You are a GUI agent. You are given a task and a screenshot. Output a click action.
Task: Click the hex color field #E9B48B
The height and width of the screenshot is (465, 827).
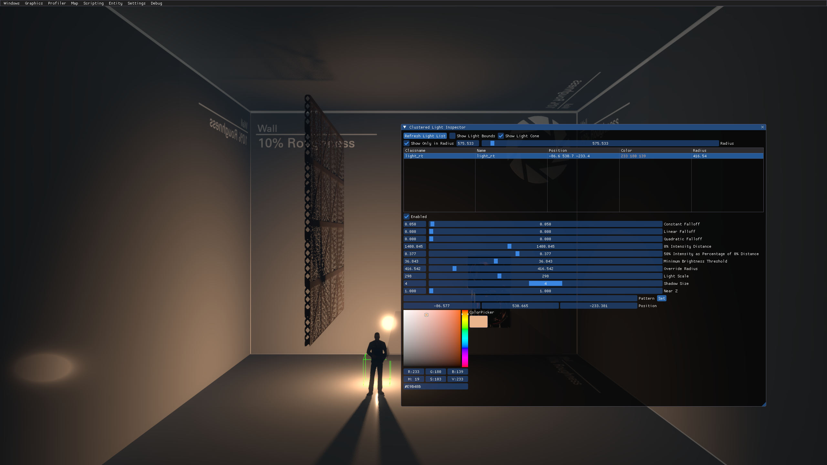pyautogui.click(x=435, y=387)
